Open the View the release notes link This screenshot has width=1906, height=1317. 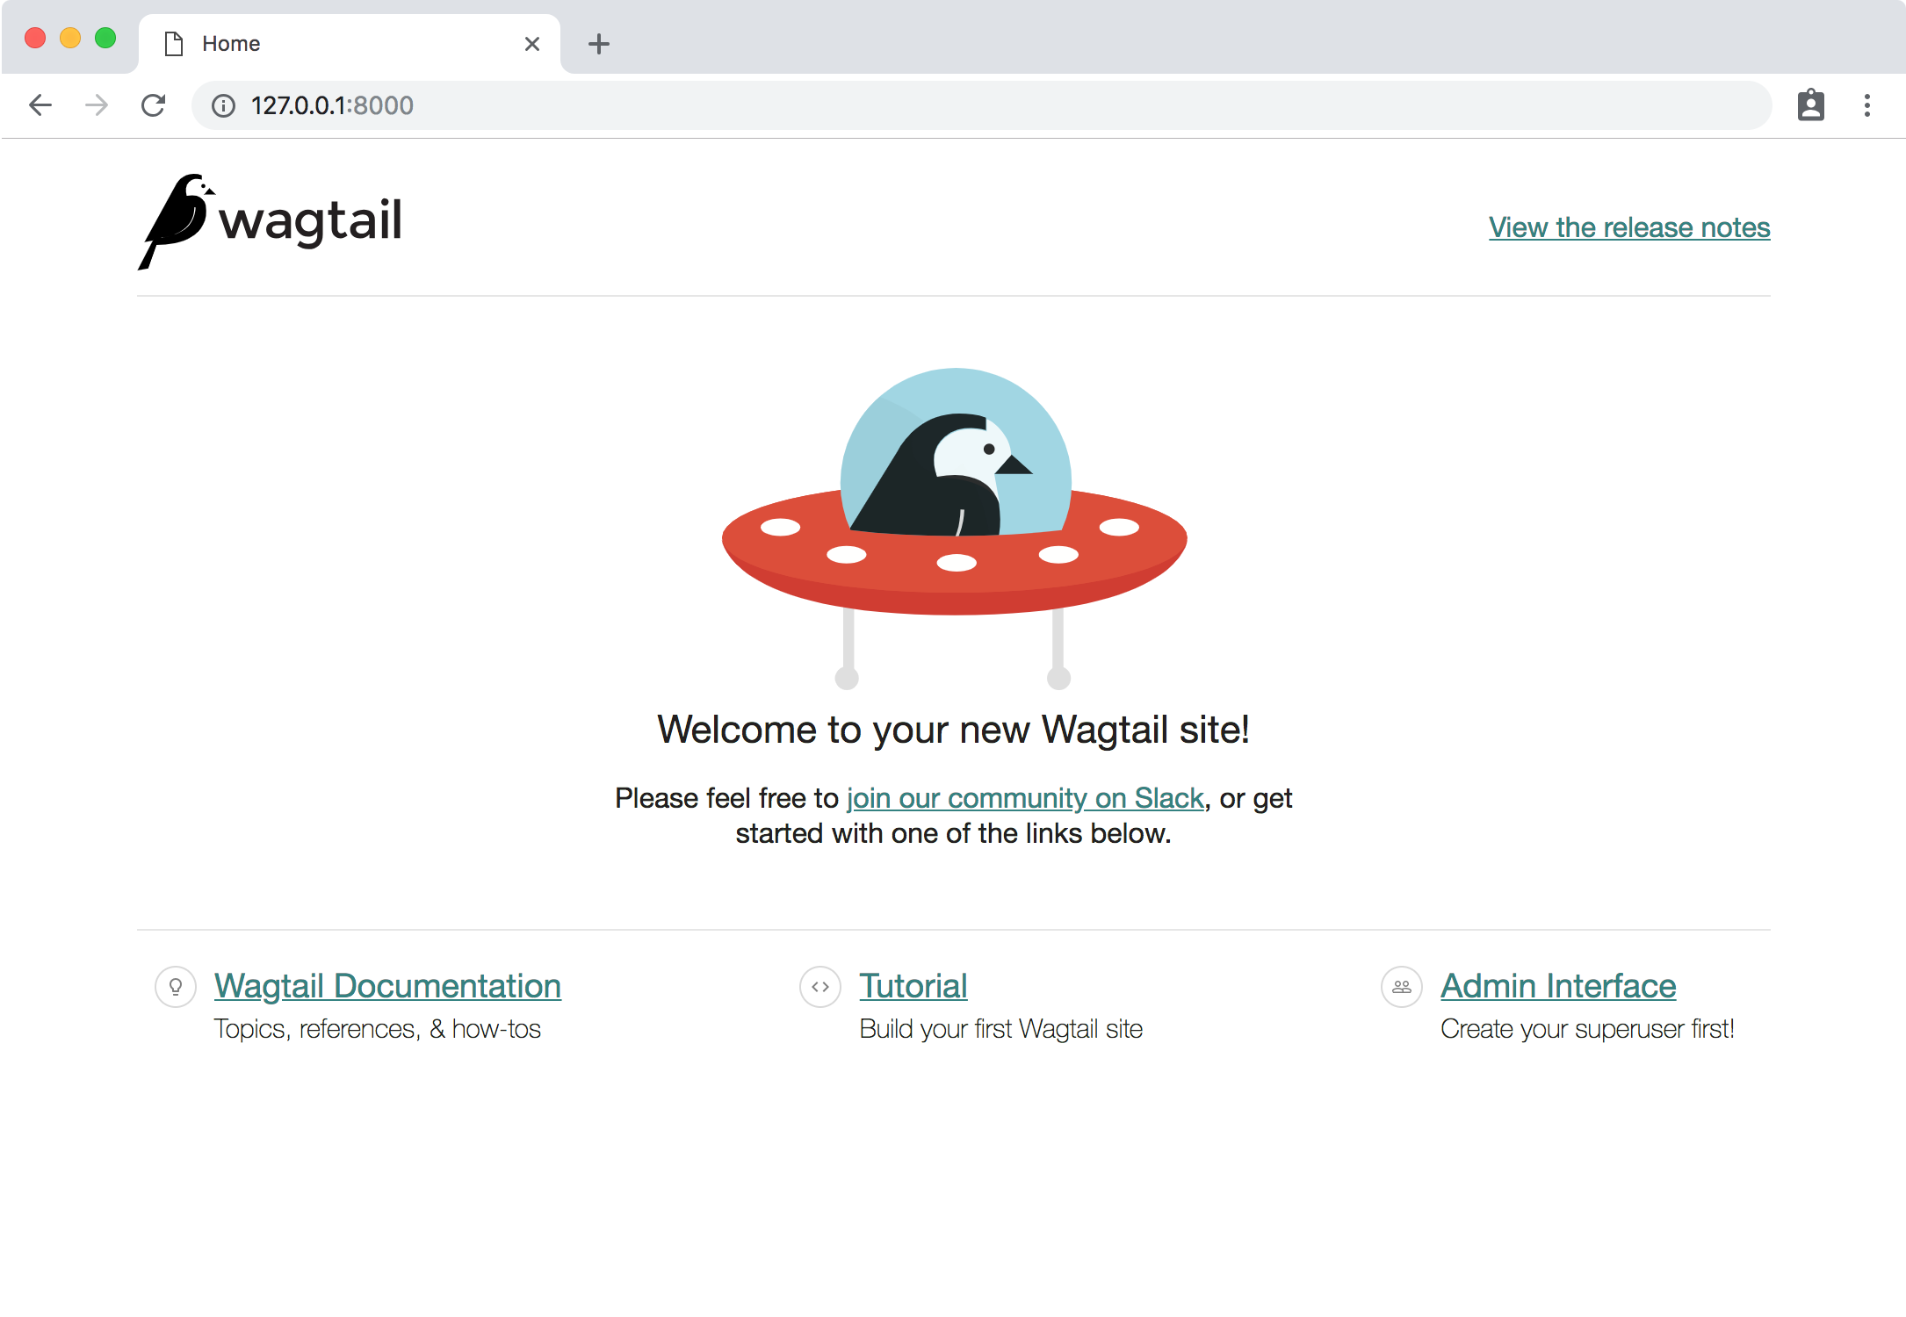[x=1628, y=227]
